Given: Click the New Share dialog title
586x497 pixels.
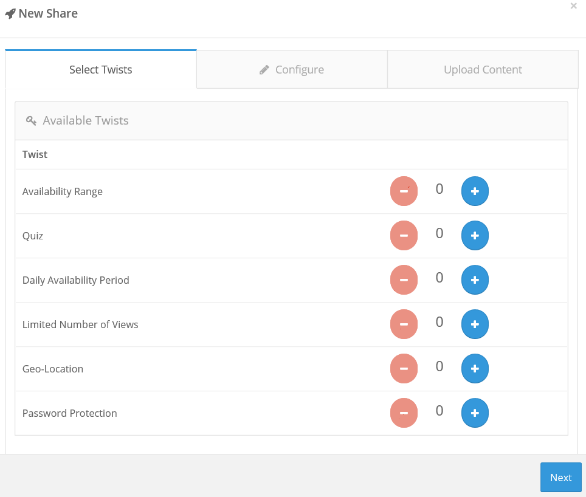Looking at the screenshot, I should click(48, 13).
